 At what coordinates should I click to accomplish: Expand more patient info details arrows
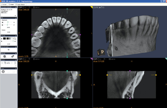(15, 16)
